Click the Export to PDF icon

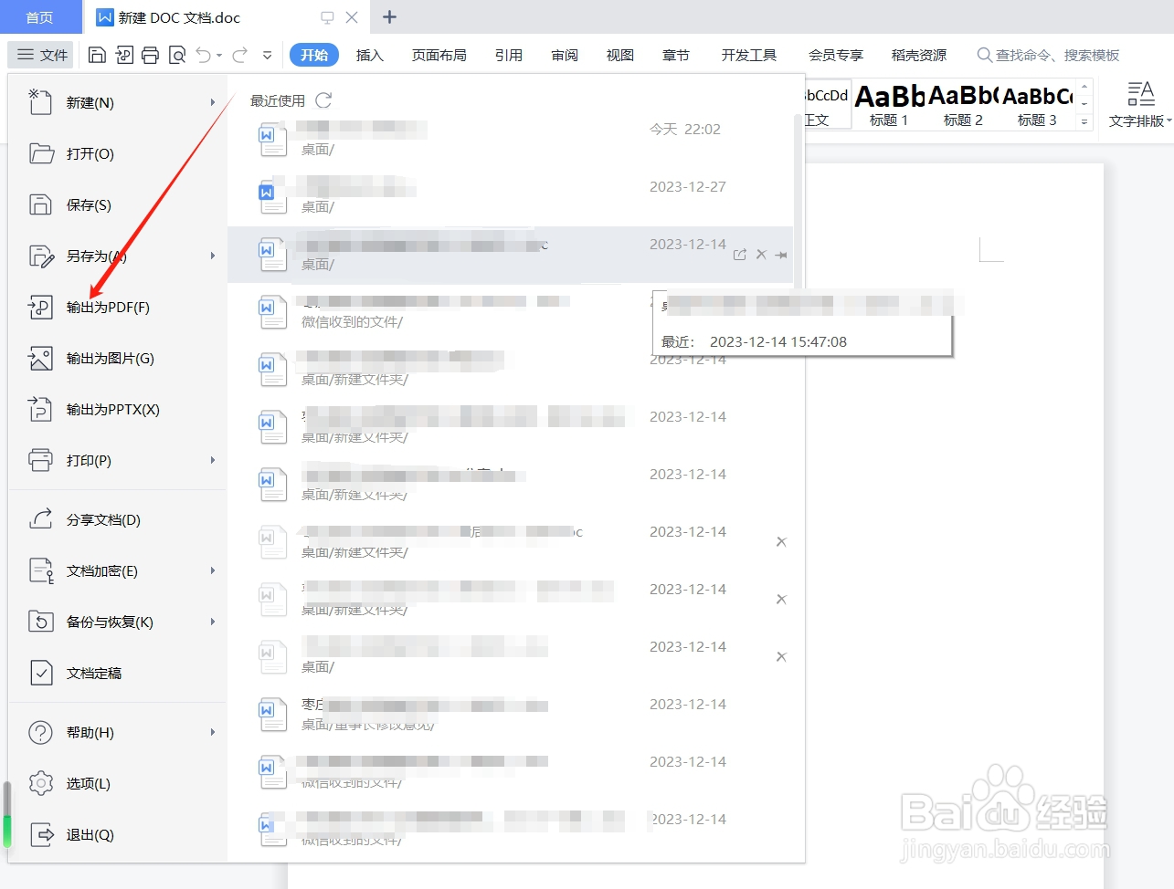(x=40, y=307)
